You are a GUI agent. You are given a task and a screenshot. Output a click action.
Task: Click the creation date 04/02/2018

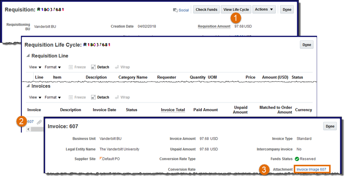coord(147,26)
